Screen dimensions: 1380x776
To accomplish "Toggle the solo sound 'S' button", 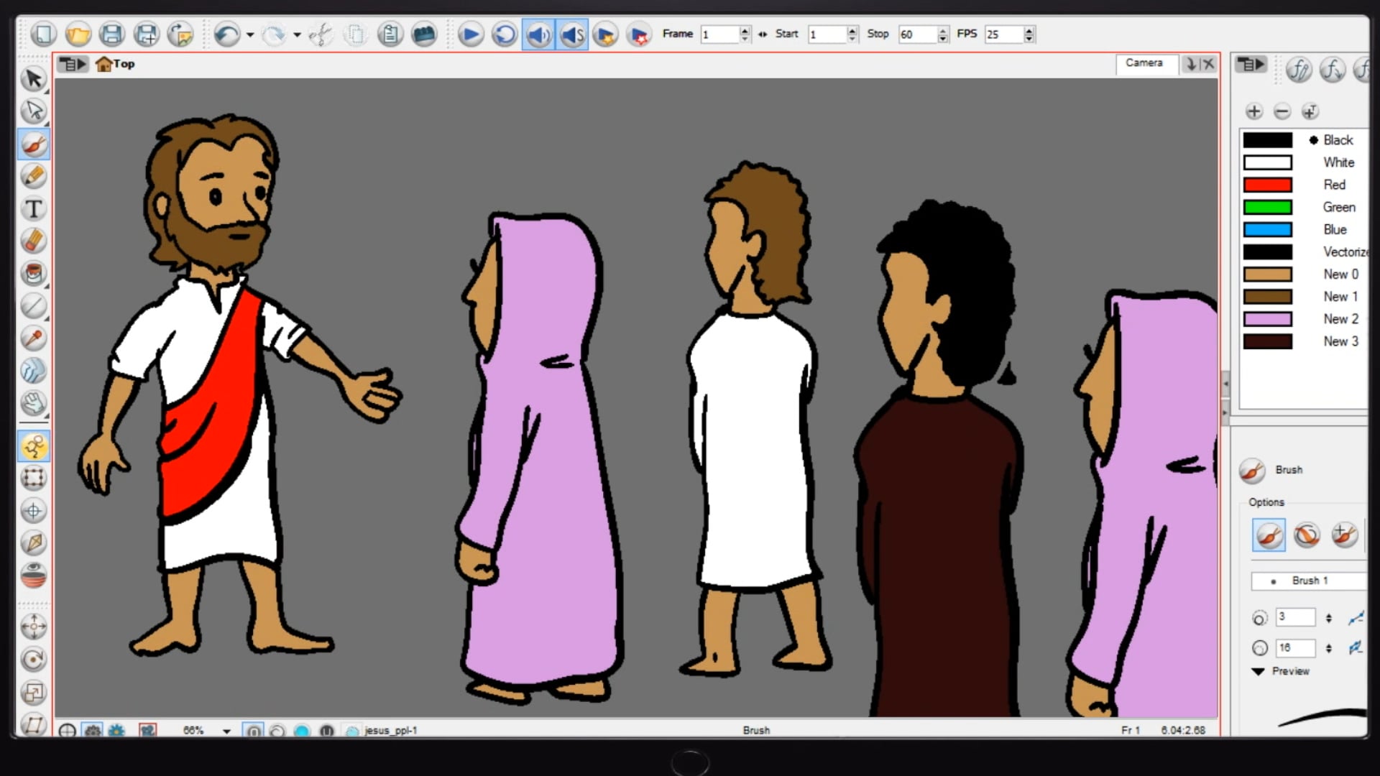I will pyautogui.click(x=572, y=34).
